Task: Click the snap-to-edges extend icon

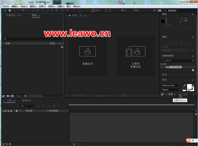Action: pos(106,11)
